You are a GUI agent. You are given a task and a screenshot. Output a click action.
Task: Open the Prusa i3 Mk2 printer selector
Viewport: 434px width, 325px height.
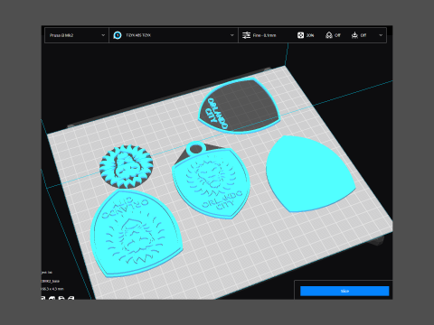coord(77,35)
